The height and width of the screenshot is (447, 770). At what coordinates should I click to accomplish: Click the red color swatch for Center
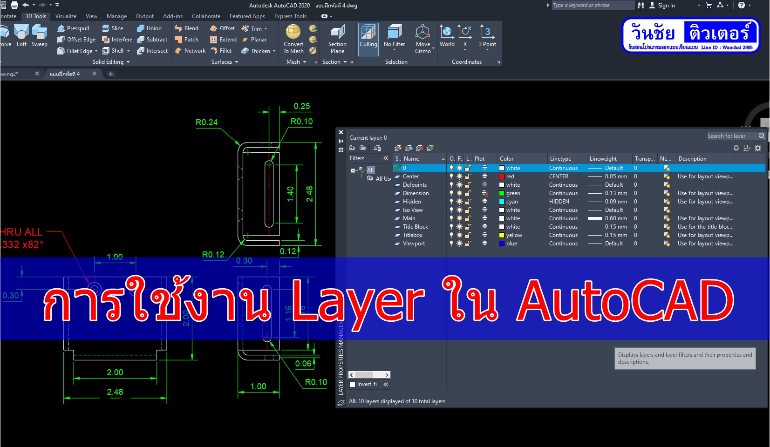[502, 176]
